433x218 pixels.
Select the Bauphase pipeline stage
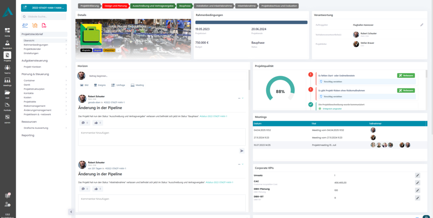point(185,6)
